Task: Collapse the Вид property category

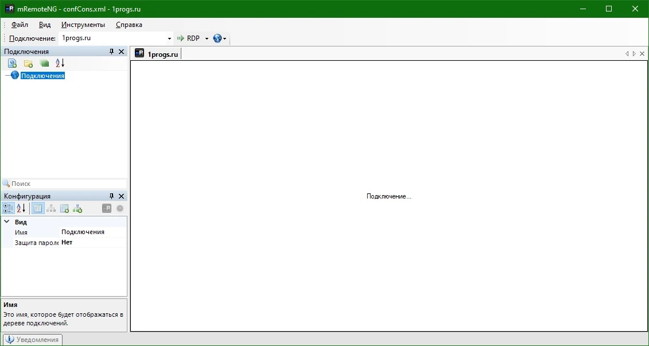Action: click(7, 222)
